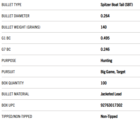Select the 0.495 G1 BC value
This screenshot has width=140, height=121.
pyautogui.click(x=105, y=38)
